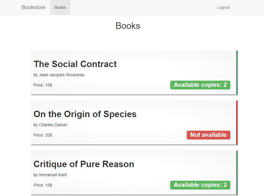This screenshot has height=196, width=264.
Task: Open "Critique of Pure Reason" title
Action: pyautogui.click(x=84, y=164)
